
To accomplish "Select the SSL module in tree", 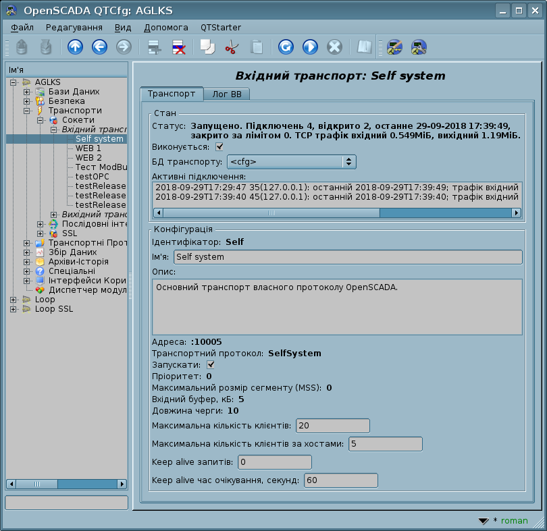I will coord(70,233).
